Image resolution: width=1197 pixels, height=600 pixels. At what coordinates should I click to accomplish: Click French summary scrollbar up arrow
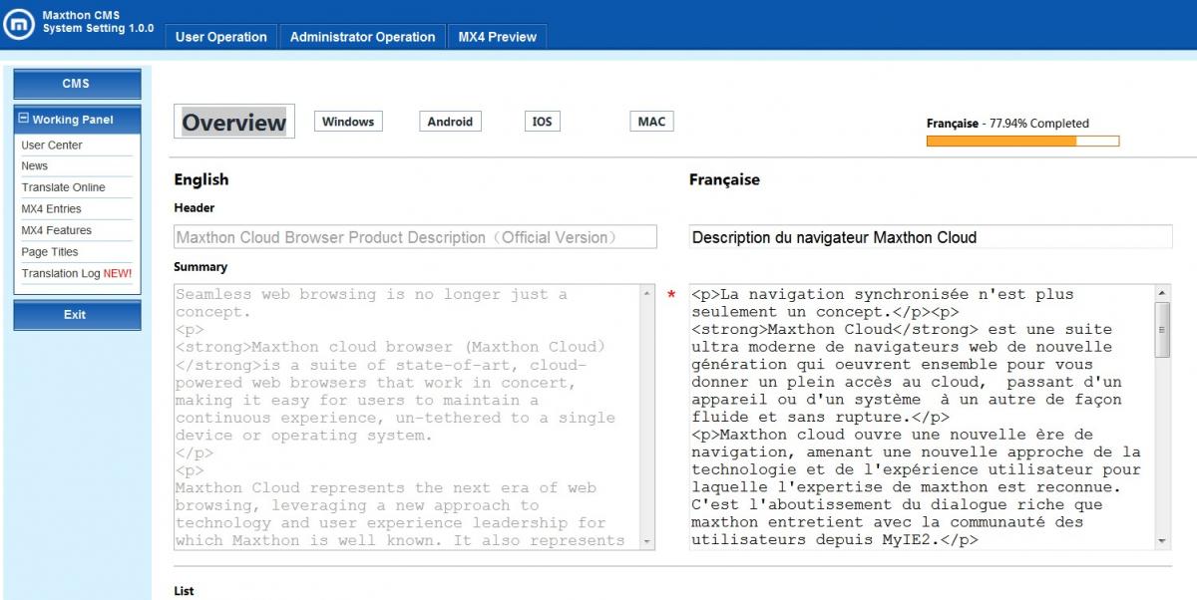(x=1163, y=293)
